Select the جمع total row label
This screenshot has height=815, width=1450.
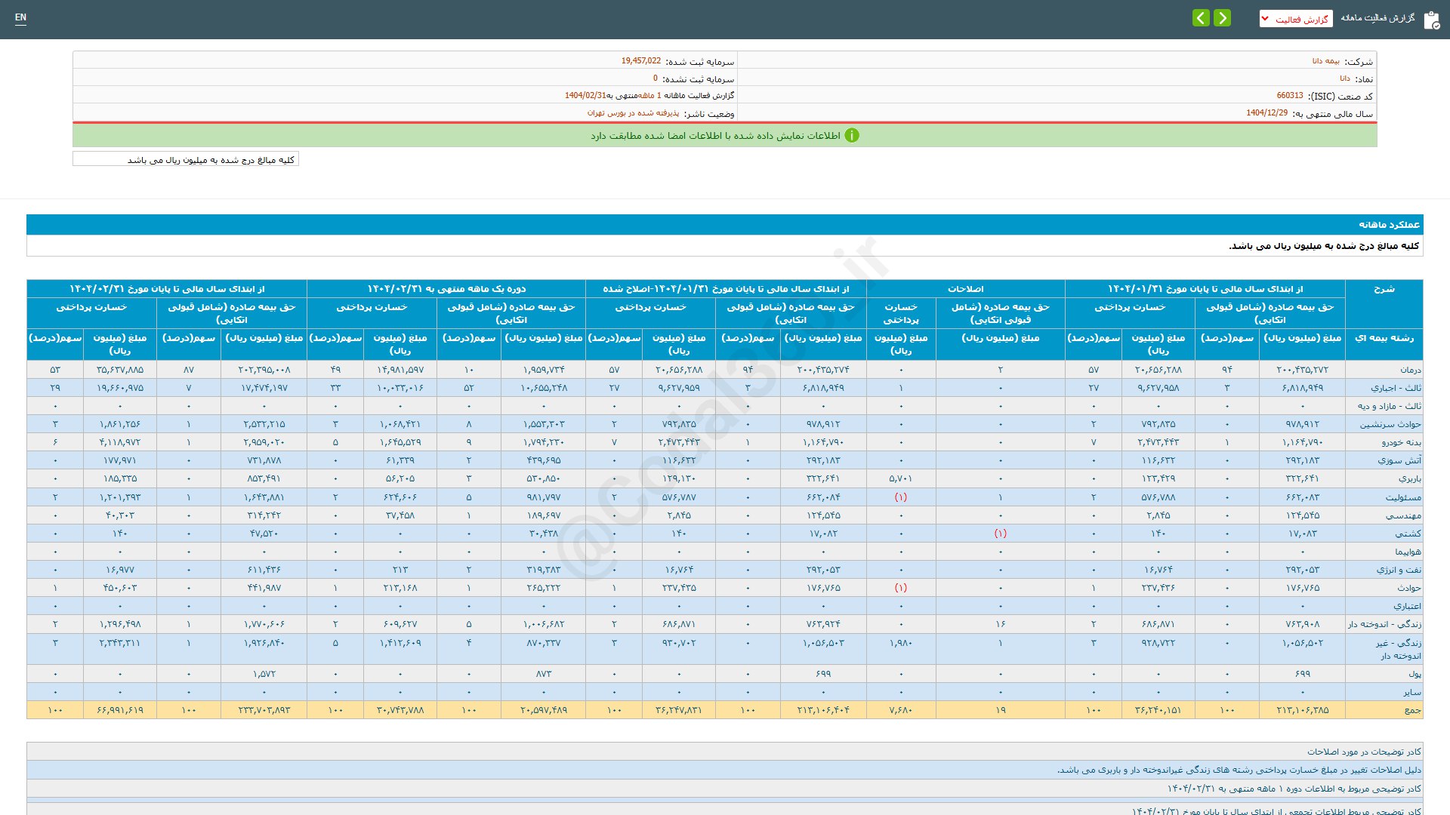[1412, 710]
